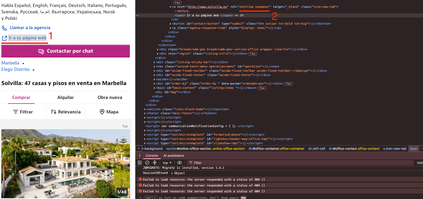Collapse the solvilla.es anchor node
423x199 pixels.
[170, 7]
